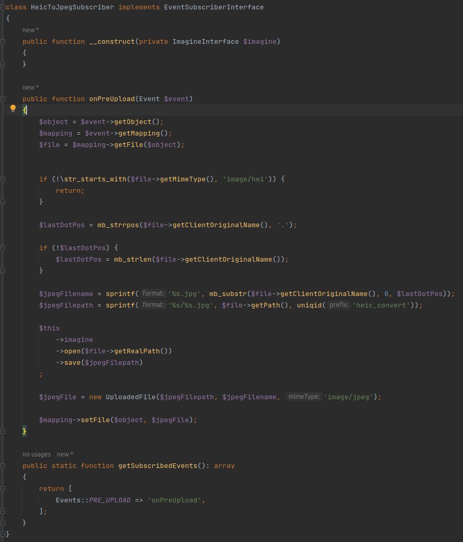The image size is (463, 542).
Task: Click the 'mimeType:' inlay hint
Action: [304, 397]
